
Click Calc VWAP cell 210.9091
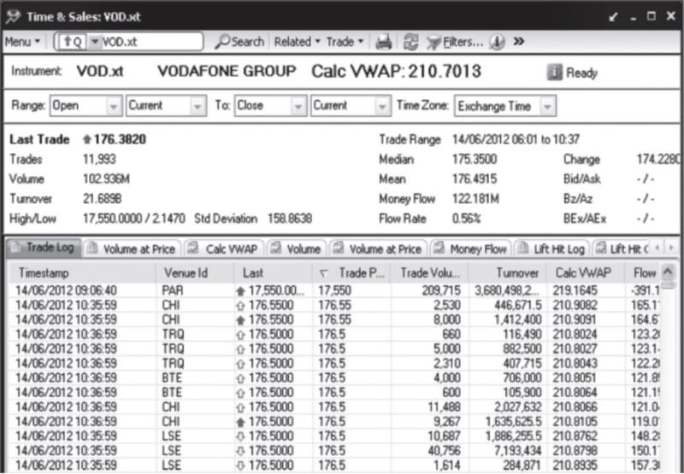coord(574,319)
